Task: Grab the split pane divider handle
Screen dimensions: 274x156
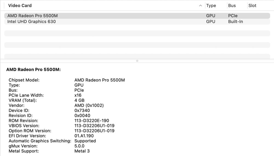Action: 137,61
